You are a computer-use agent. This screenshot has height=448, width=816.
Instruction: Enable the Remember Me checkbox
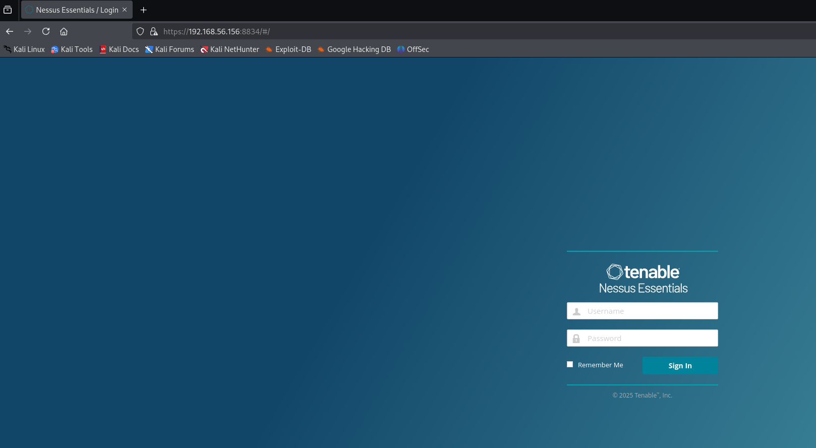(570, 364)
